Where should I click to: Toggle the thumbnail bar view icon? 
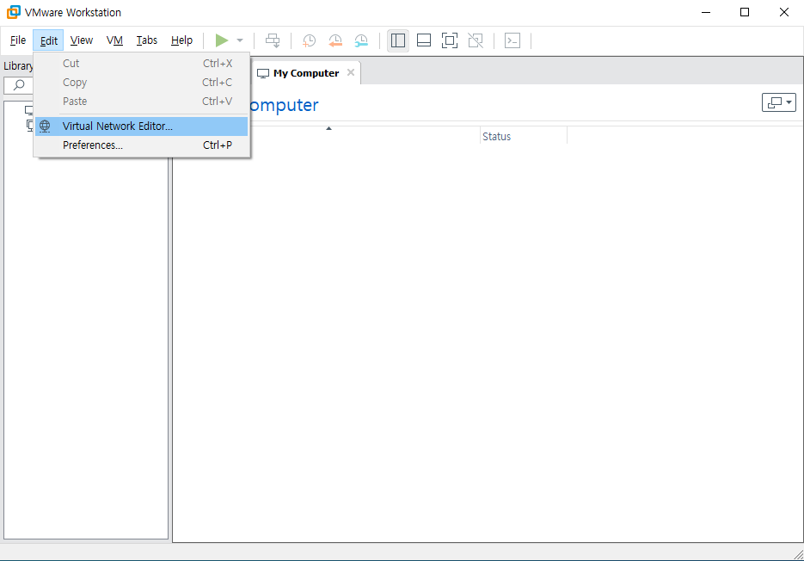click(424, 40)
